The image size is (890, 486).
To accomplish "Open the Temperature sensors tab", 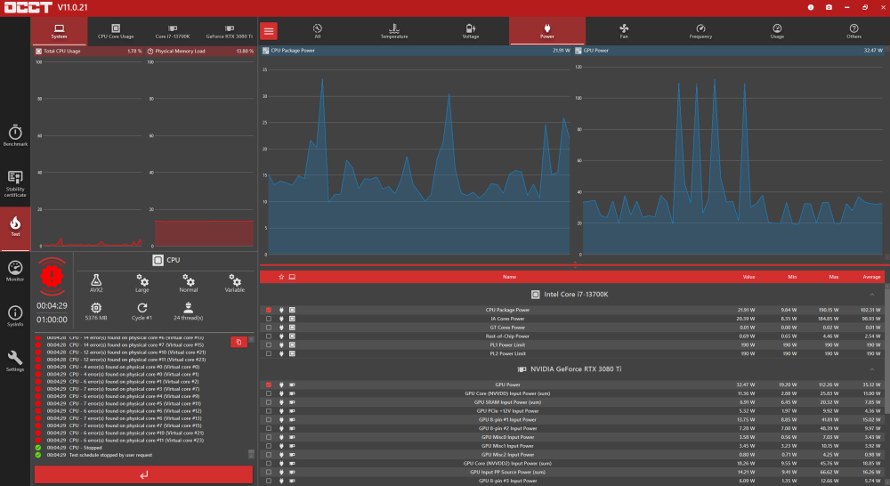I will point(394,31).
